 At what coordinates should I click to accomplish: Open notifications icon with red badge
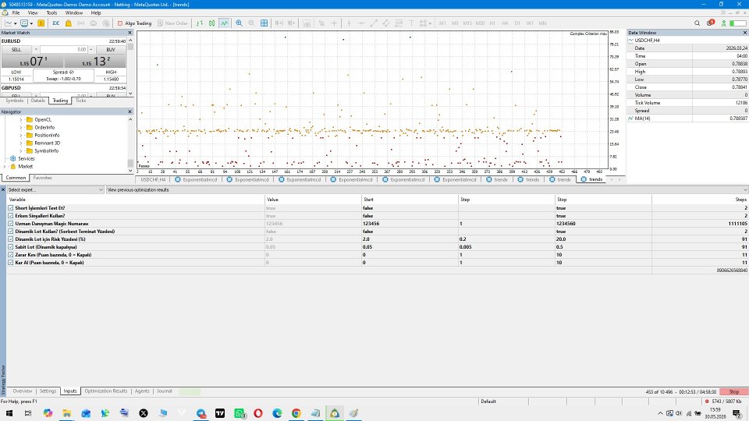pyautogui.click(x=710, y=23)
